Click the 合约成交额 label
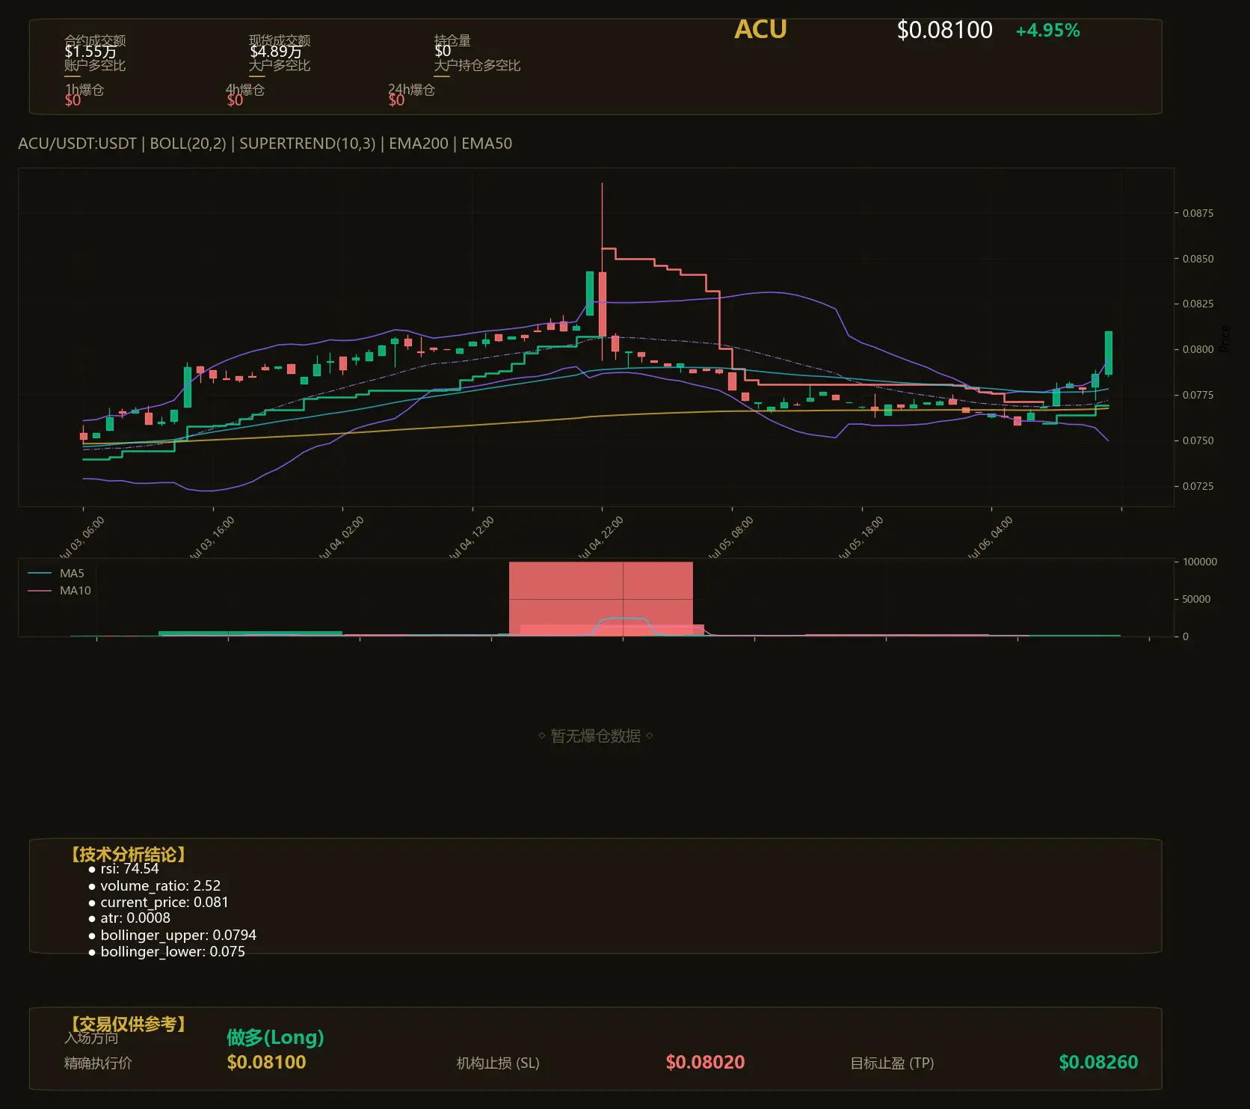 tap(95, 40)
